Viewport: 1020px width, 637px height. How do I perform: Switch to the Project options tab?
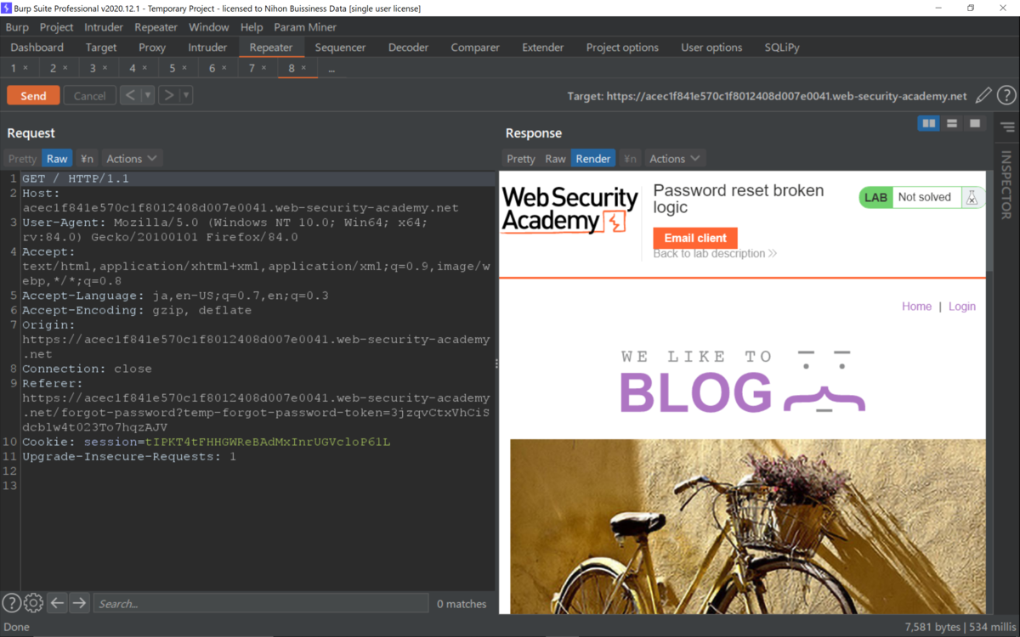coord(622,48)
